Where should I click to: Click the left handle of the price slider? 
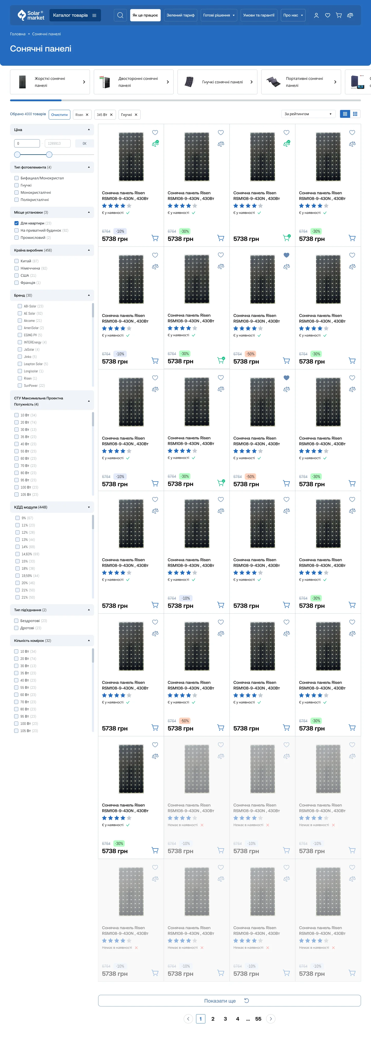pos(17,155)
